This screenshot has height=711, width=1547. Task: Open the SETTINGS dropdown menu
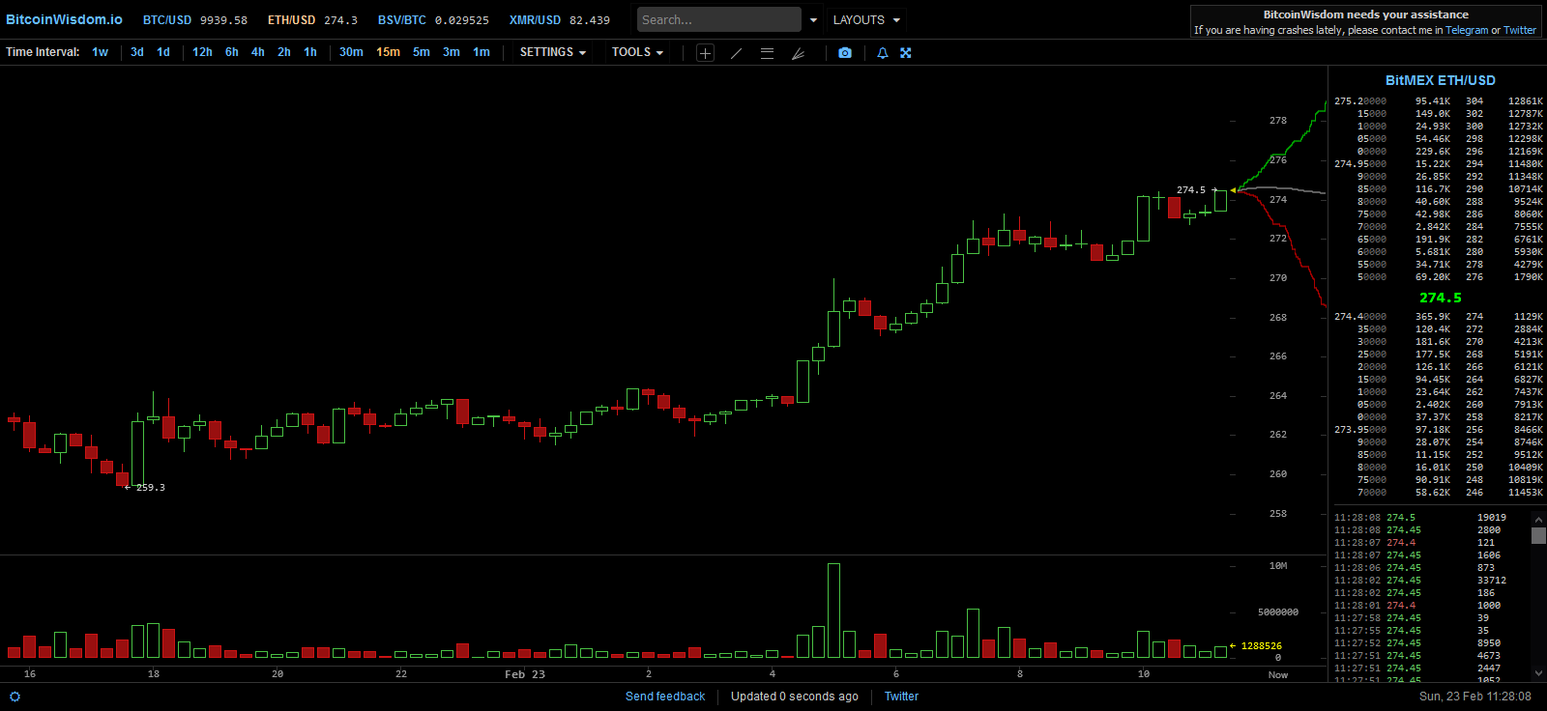pyautogui.click(x=553, y=52)
